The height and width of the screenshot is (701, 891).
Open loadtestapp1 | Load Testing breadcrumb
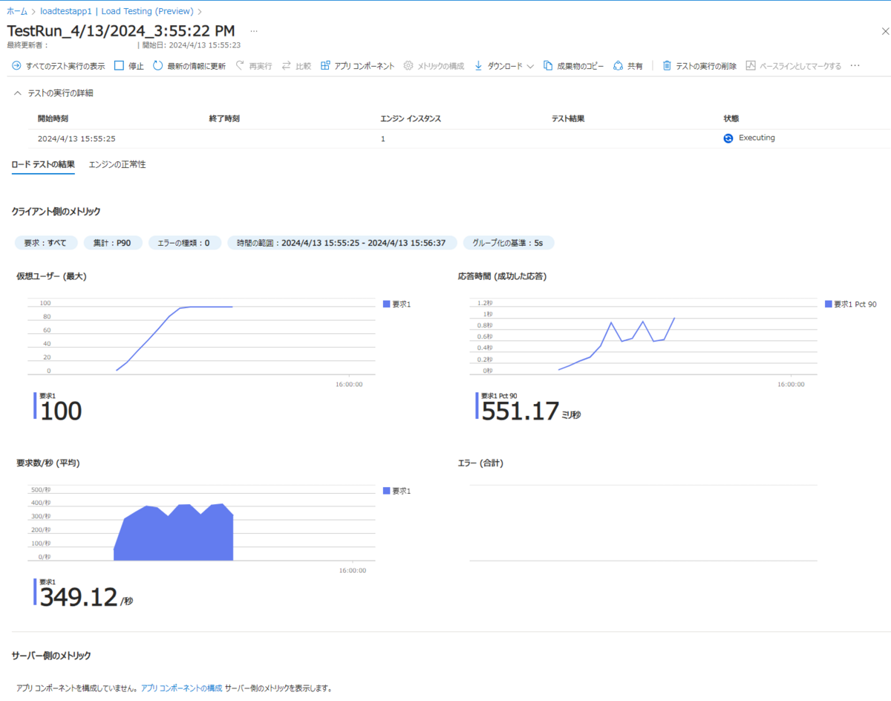117,11
